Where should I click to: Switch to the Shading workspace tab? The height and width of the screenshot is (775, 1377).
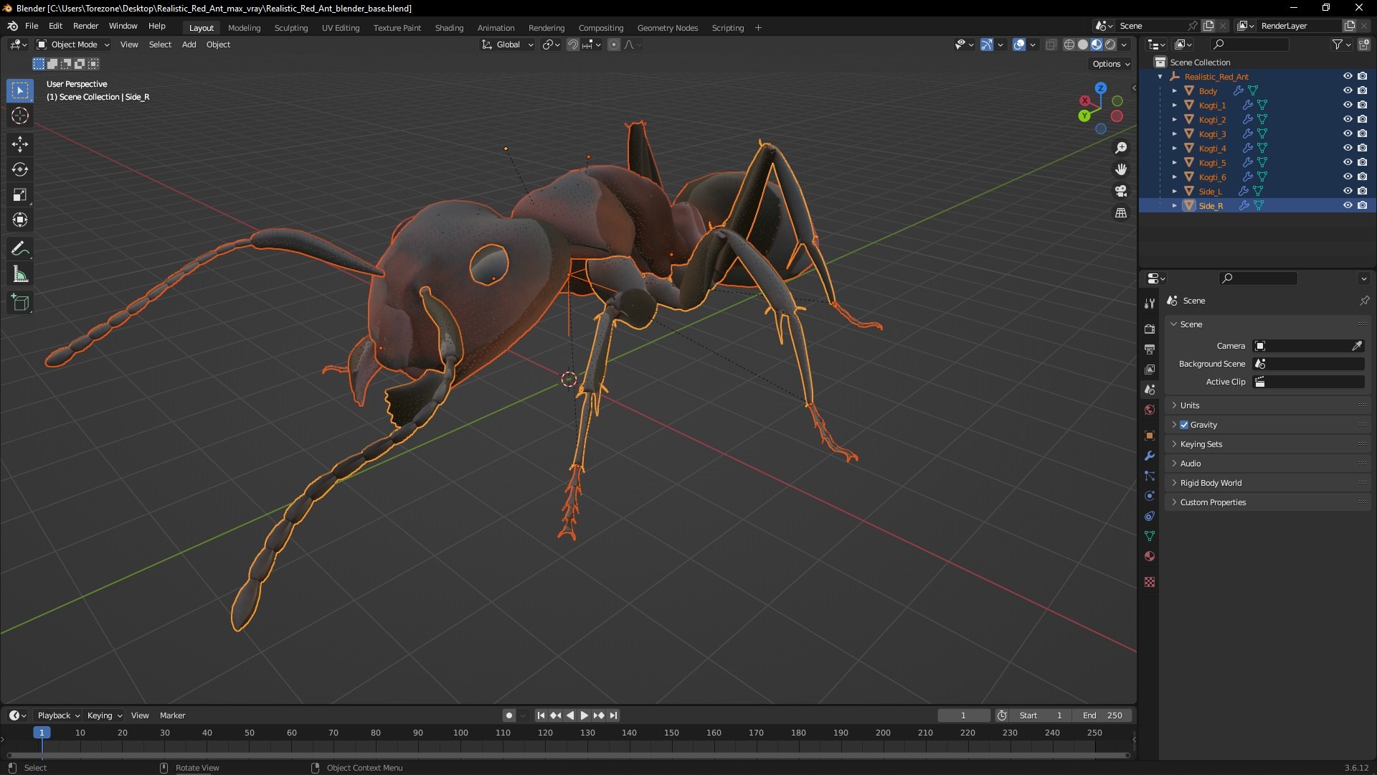(x=449, y=28)
